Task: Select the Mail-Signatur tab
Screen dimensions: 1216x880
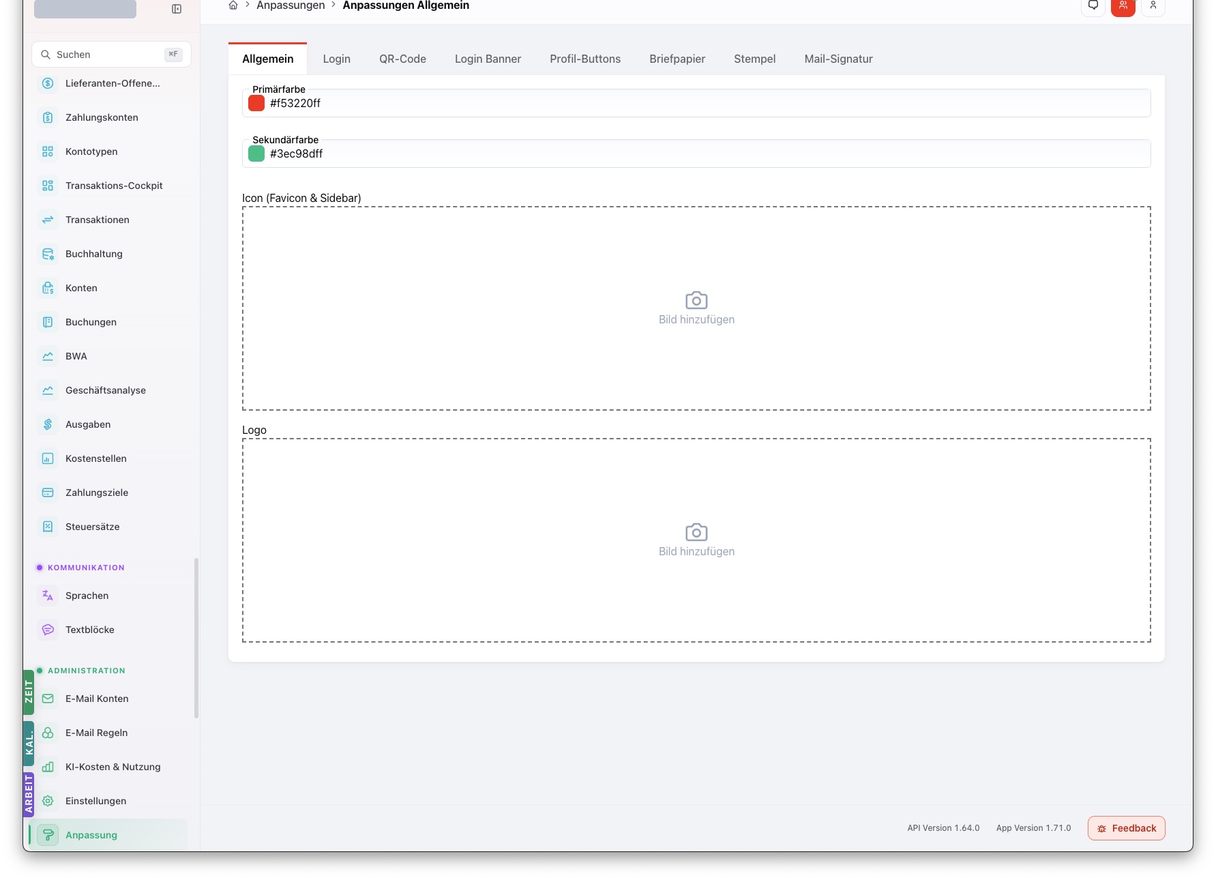Action: 838,59
